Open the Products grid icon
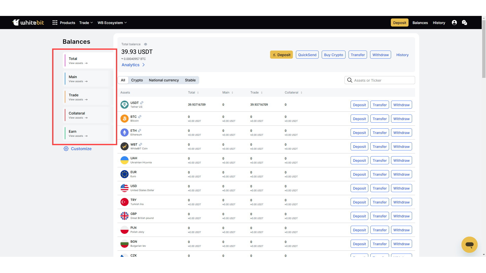486x273 pixels. 55,23
